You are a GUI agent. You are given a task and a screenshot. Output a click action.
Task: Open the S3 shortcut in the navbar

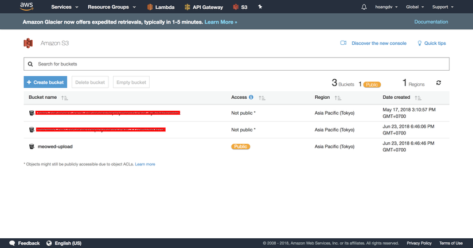(x=240, y=7)
